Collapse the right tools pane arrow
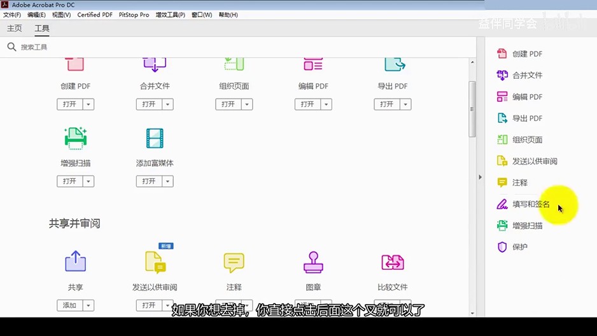 [480, 177]
